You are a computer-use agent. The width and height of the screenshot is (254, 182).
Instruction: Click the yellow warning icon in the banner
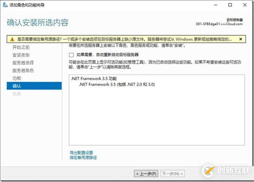click(x=12, y=39)
